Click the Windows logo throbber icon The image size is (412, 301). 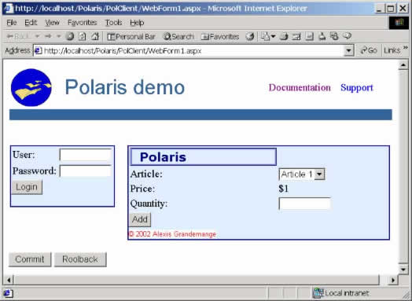click(x=399, y=23)
